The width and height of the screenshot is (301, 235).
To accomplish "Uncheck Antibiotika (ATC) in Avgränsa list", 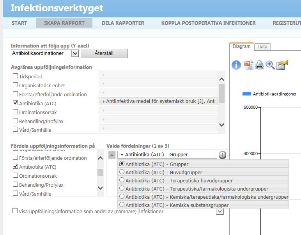I will [15, 103].
